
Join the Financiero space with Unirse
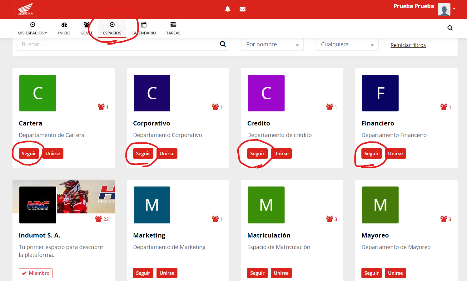tap(395, 154)
